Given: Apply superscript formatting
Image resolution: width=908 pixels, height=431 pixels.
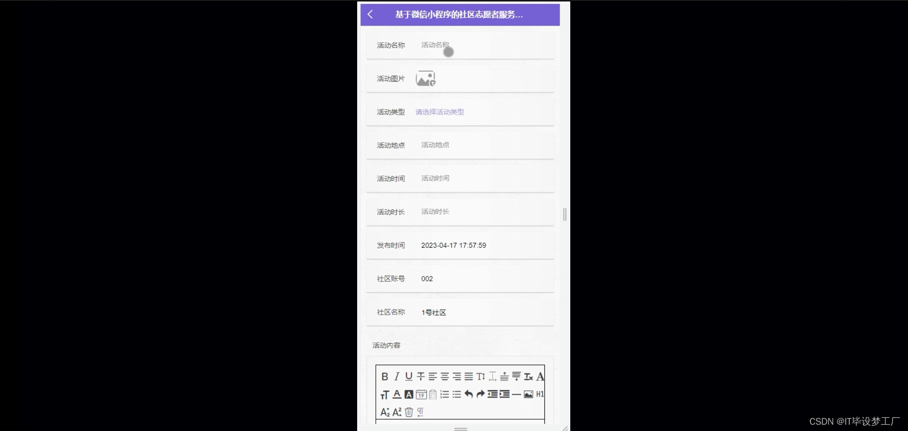Looking at the screenshot, I should 397,412.
